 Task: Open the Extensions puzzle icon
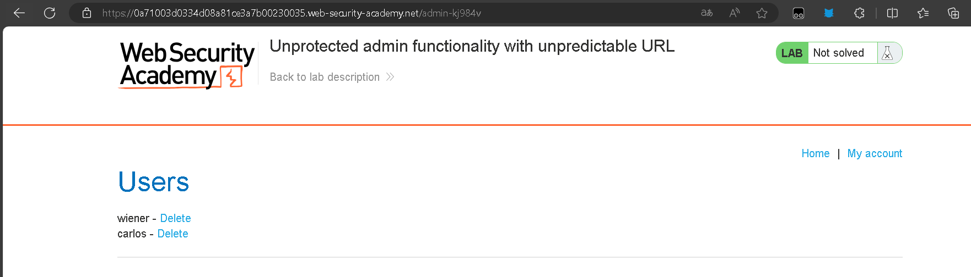(859, 13)
